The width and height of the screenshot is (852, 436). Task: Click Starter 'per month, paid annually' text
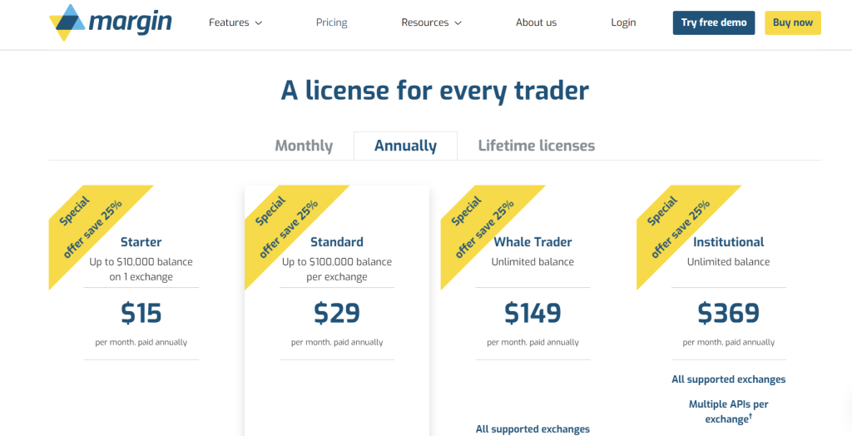click(x=141, y=343)
